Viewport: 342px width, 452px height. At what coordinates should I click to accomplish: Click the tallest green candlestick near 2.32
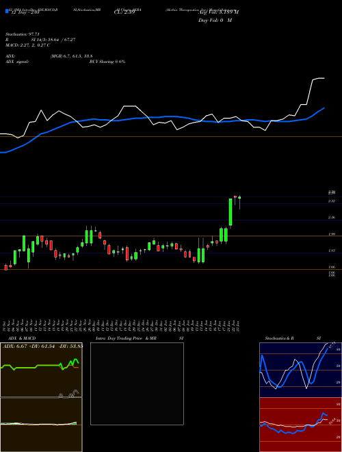click(x=231, y=212)
